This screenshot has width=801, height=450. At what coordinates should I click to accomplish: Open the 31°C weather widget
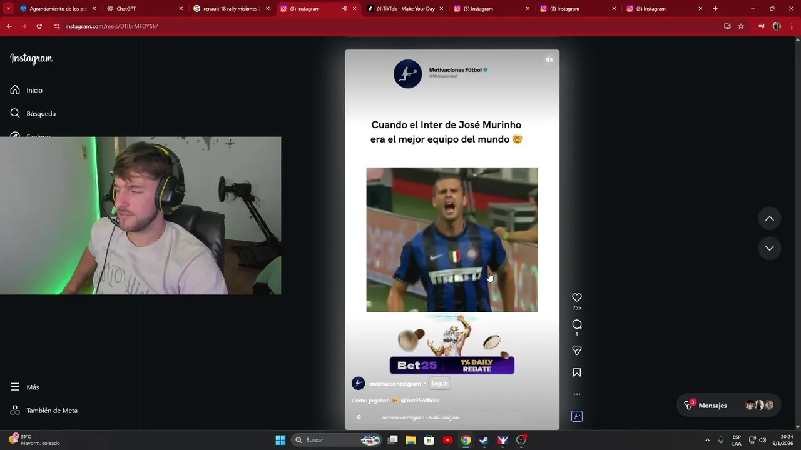(35, 440)
